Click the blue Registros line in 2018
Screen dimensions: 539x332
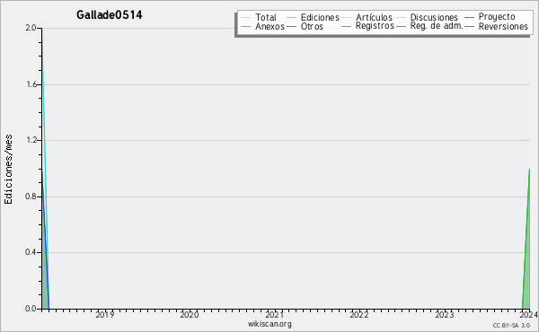click(x=45, y=240)
